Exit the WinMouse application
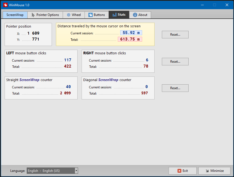 click(x=183, y=171)
